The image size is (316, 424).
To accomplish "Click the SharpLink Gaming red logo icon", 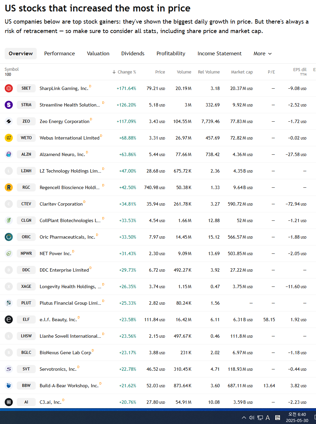I will pyautogui.click(x=9, y=88).
